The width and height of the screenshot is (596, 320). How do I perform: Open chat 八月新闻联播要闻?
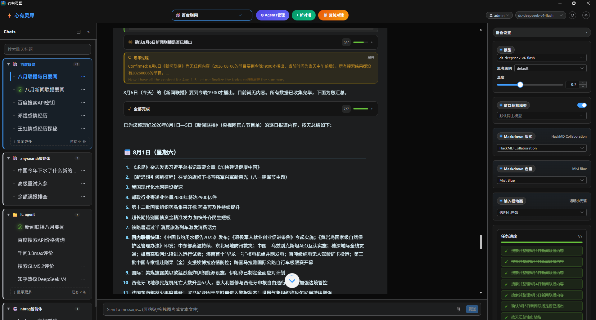(x=45, y=90)
